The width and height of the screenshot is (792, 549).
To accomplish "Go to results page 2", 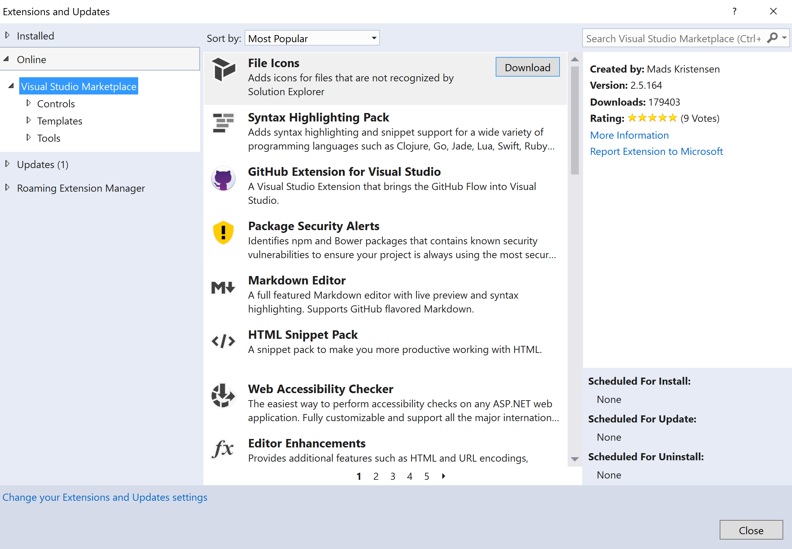I will click(376, 476).
